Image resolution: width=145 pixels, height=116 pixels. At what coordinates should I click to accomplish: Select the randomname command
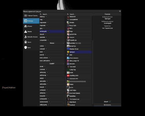click(52, 102)
